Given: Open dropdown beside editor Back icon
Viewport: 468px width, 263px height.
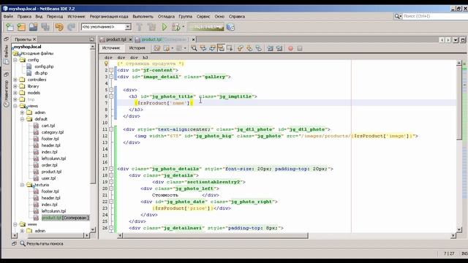Looking at the screenshot, I should pyautogui.click(x=173, y=48).
